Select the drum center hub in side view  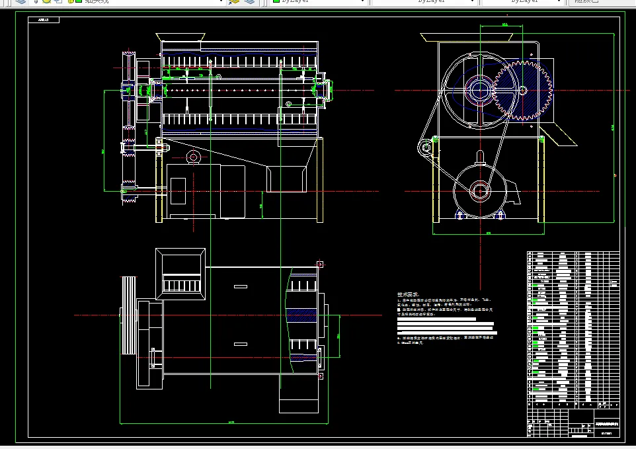coord(480,90)
